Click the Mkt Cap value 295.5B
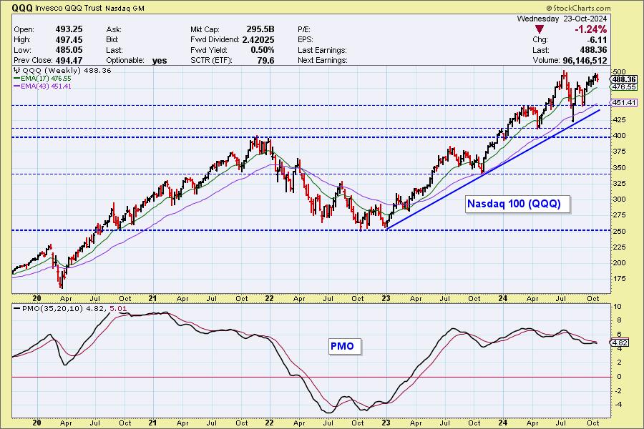The image size is (644, 429). pyautogui.click(x=260, y=29)
